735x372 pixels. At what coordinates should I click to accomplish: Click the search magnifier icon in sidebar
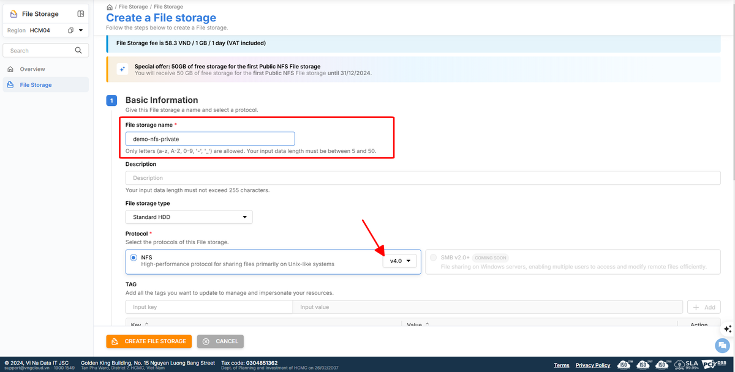[x=78, y=51]
